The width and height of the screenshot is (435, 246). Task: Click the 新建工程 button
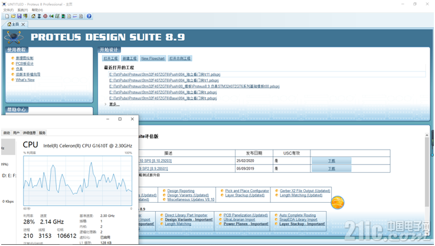pos(130,59)
